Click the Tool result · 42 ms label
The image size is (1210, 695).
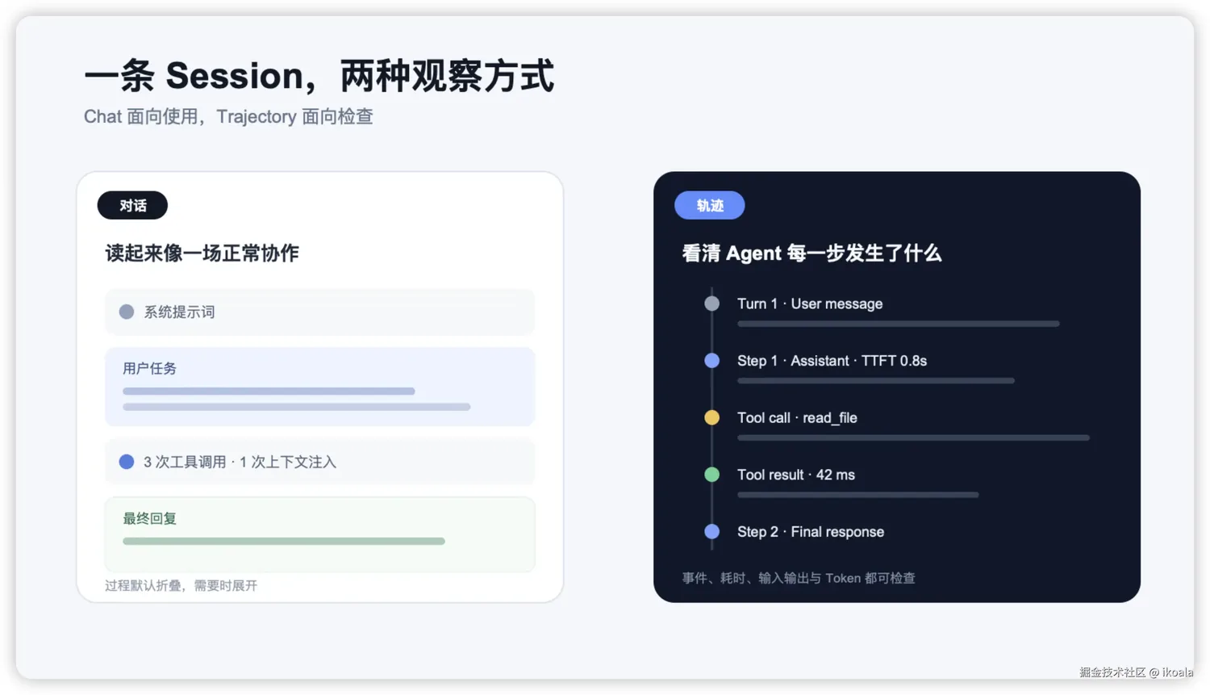tap(796, 475)
